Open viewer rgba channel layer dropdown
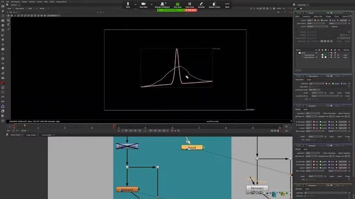Image resolution: width=355 pixels, height=199 pixels. click(10, 8)
